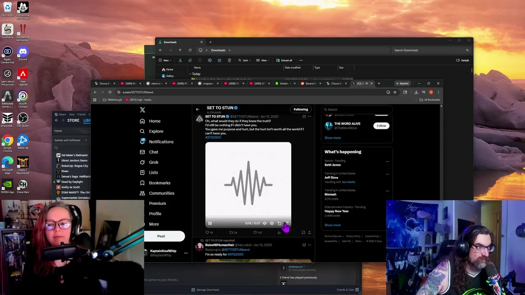This screenshot has width=525, height=295.
Task: Click Search Downloads field in Explorer
Action: click(x=431, y=50)
